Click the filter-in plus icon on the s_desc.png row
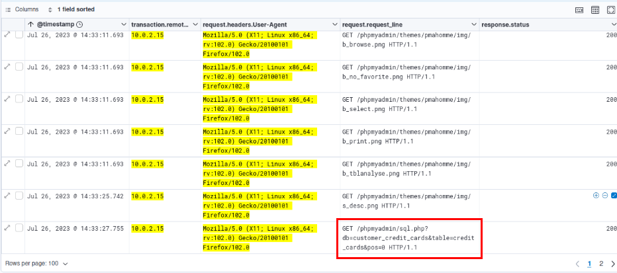617x273 pixels. pyautogui.click(x=596, y=196)
